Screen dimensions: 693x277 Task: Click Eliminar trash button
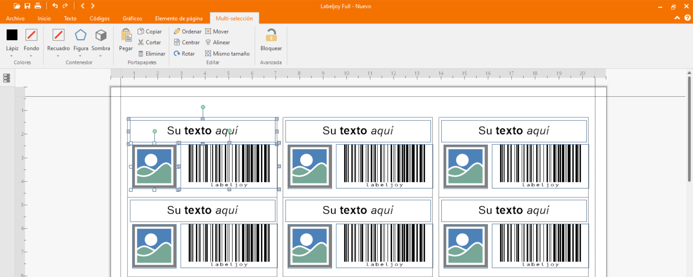[x=151, y=54]
